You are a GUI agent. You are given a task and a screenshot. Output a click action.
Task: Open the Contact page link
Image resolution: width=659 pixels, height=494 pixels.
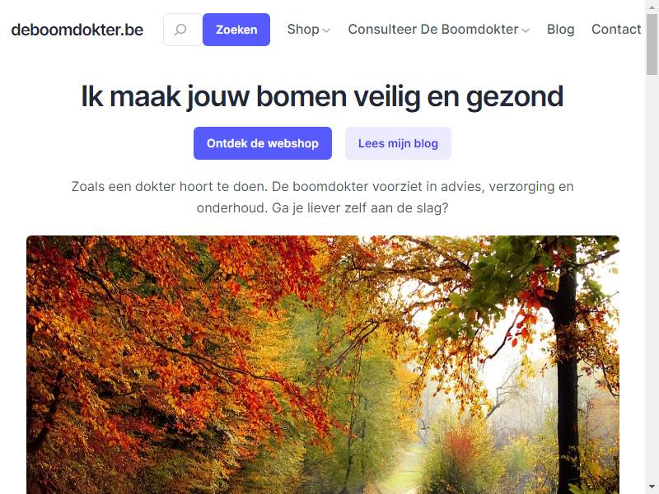tap(616, 30)
